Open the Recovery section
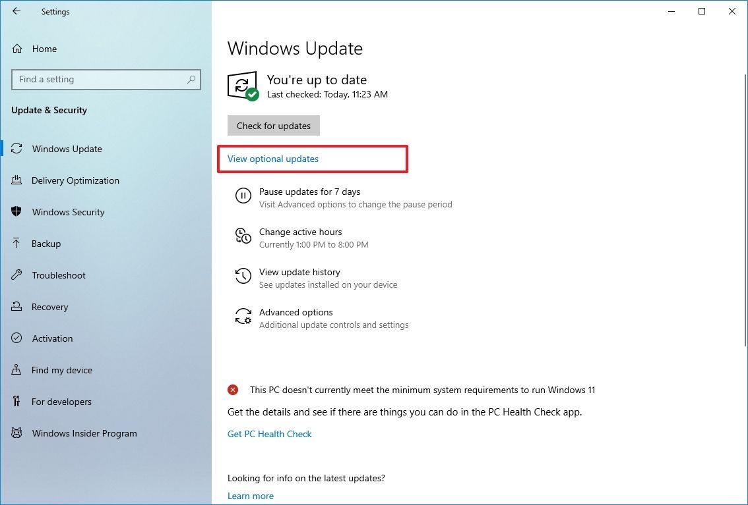748x505 pixels. click(49, 307)
